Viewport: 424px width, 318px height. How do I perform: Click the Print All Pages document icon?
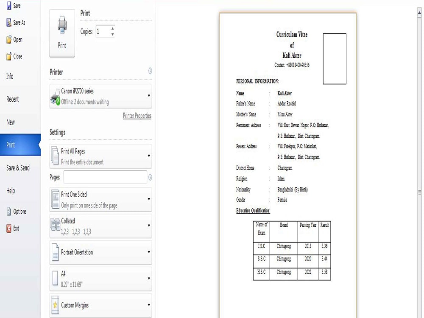55,156
